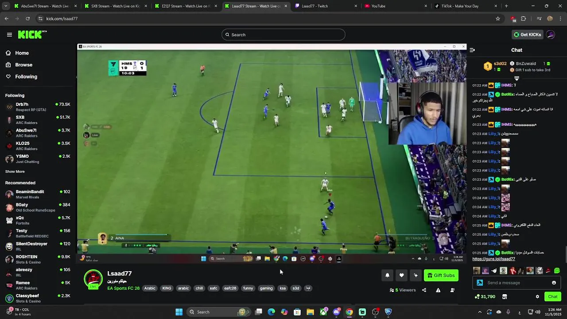Open s3d02 top gifter entry
This screenshot has height=319, width=567.
(495, 66)
